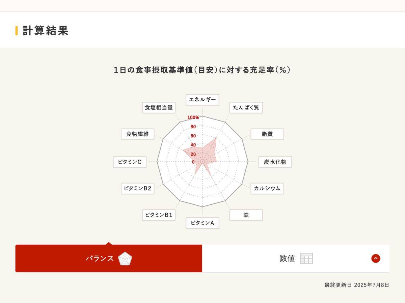Select the ビタミンA label
405x303 pixels.
(202, 223)
